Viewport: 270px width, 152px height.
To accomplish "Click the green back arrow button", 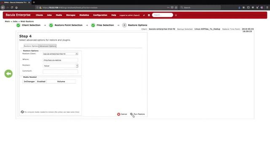I will (x=8, y=74).
